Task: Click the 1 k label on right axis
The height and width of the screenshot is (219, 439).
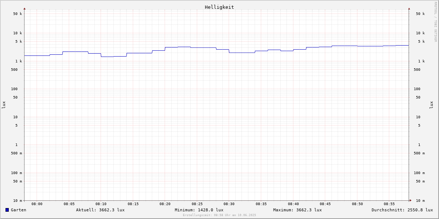Action: [x=421, y=61]
